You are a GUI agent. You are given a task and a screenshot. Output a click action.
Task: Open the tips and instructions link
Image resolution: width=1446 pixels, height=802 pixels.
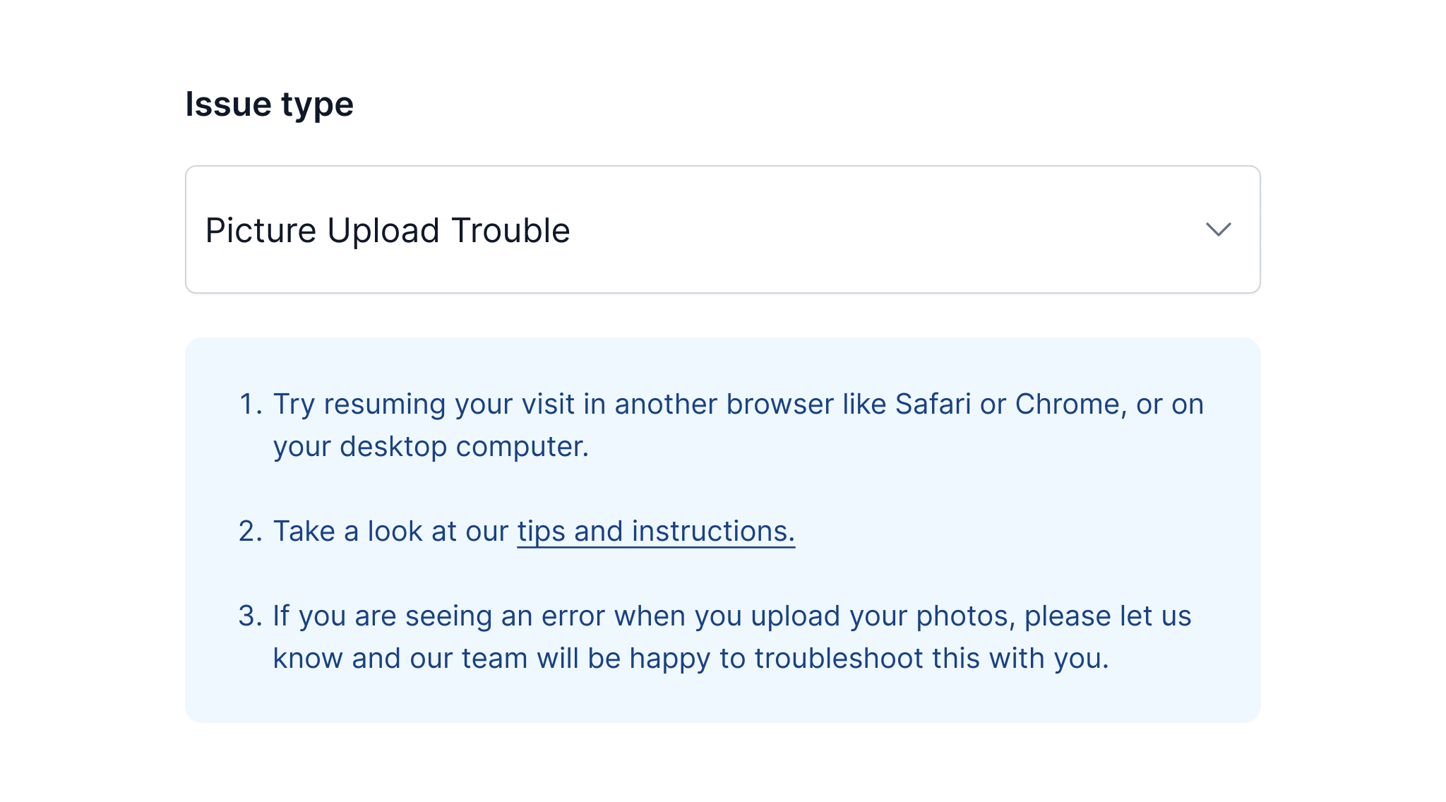pyautogui.click(x=655, y=531)
